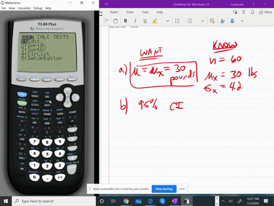The width and height of the screenshot is (274, 206).
Task: Click the green ALPHA calculator key
Action: [x=22, y=103]
